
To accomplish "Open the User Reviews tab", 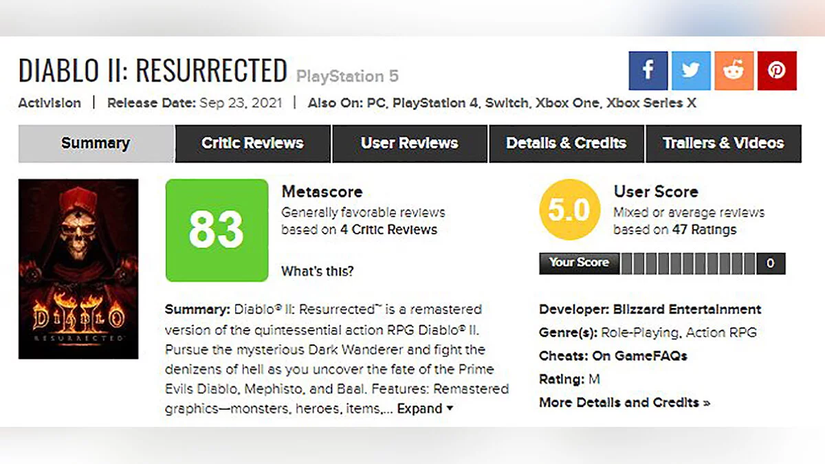I will click(x=409, y=144).
